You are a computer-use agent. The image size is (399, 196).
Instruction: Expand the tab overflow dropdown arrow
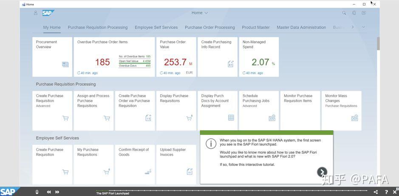363,27
